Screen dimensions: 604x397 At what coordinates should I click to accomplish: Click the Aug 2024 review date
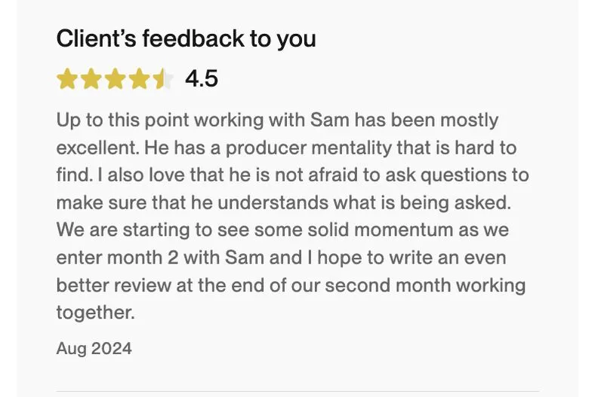coord(94,348)
